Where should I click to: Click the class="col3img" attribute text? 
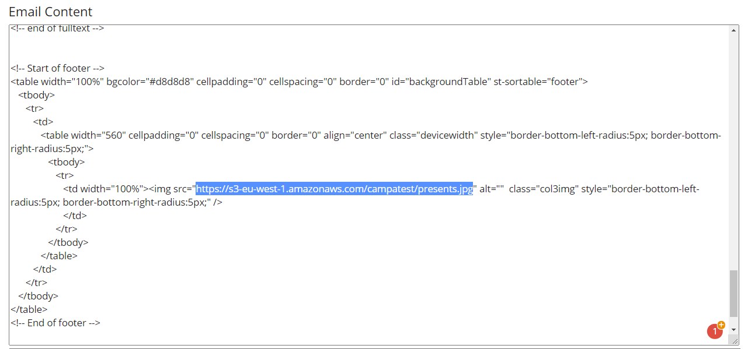tap(544, 189)
